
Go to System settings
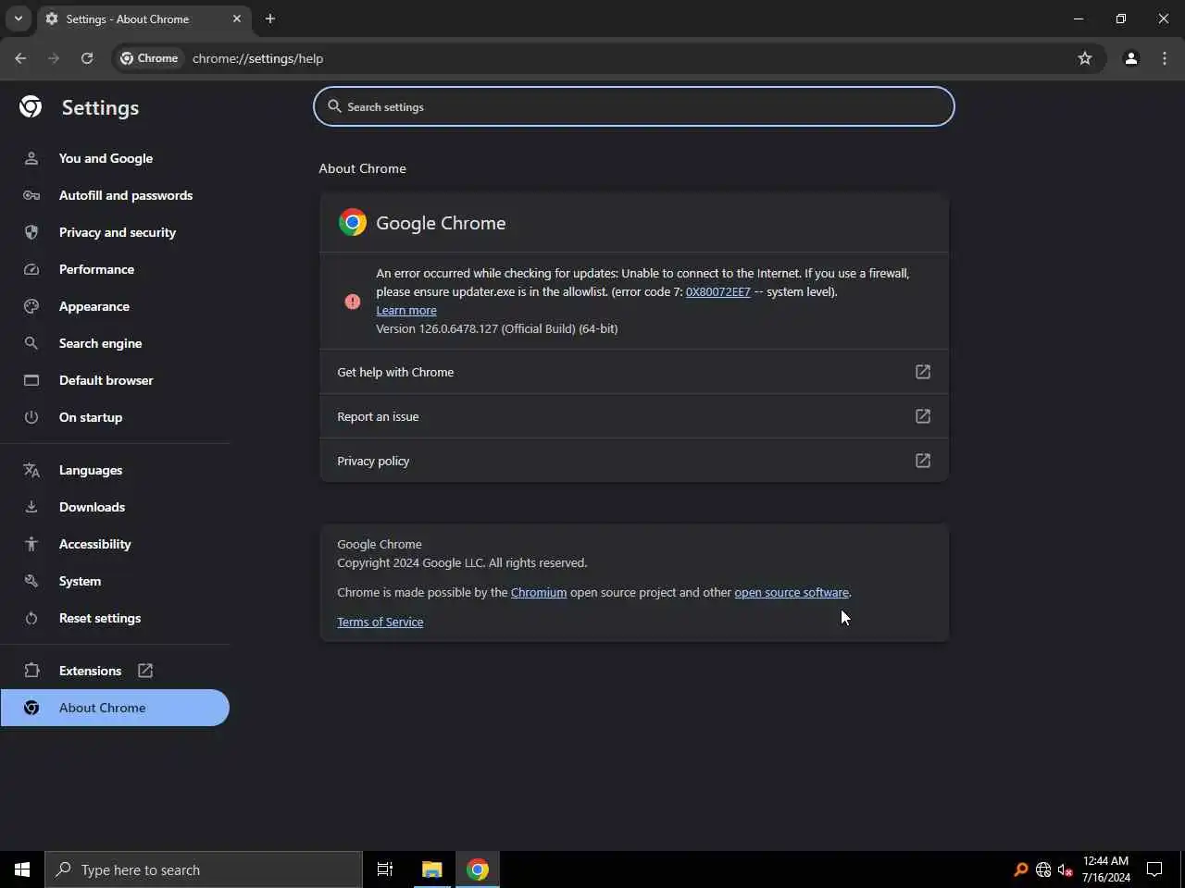[115, 581]
